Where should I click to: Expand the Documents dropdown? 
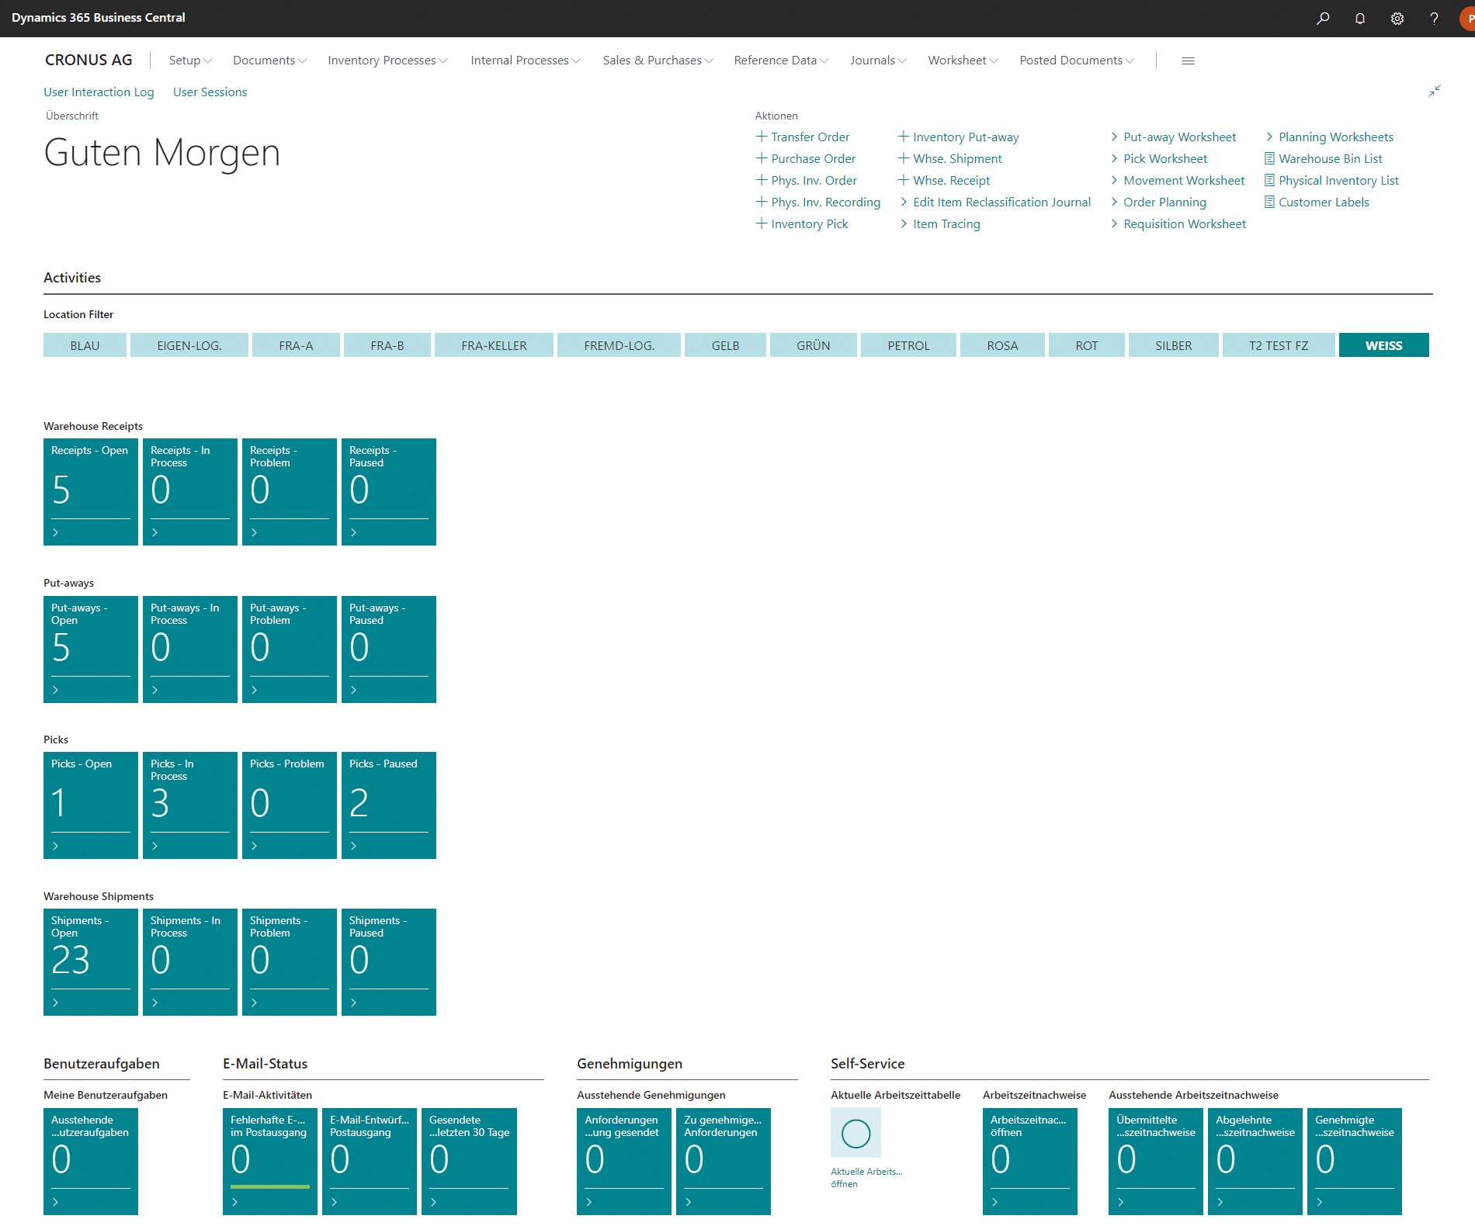pos(269,61)
